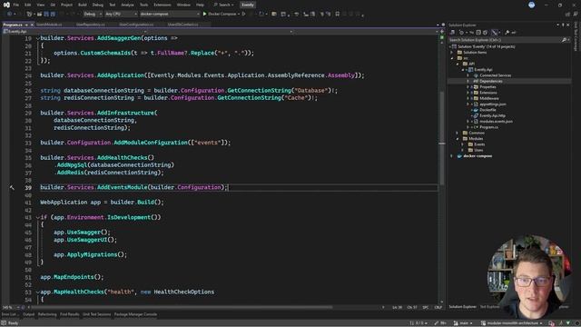581x327 pixels.
Task: Click the Save All toolbar icon
Action: pyautogui.click(x=53, y=15)
